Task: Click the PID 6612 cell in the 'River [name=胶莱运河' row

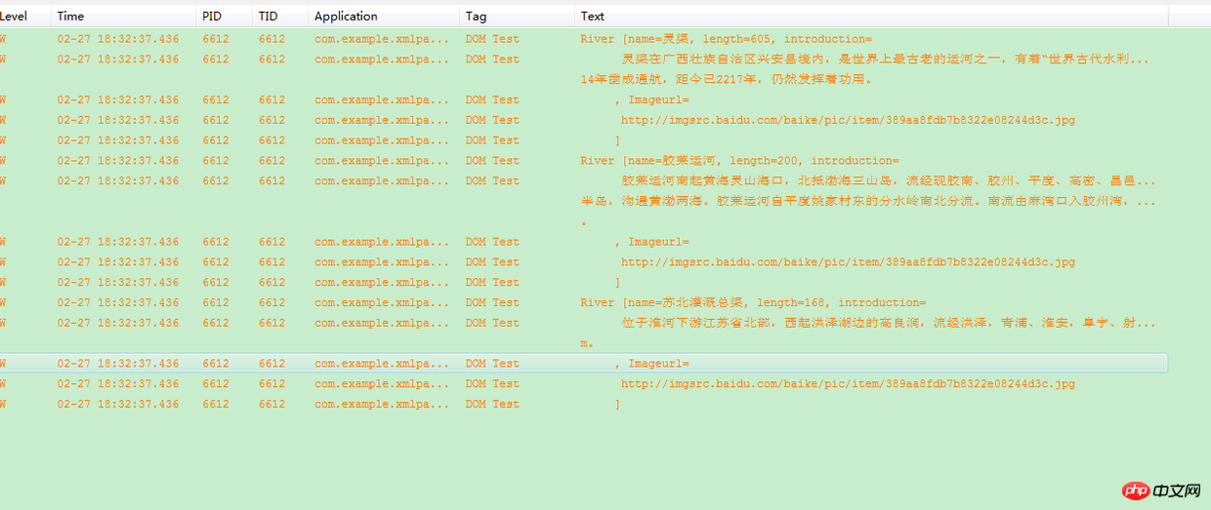Action: pos(216,161)
